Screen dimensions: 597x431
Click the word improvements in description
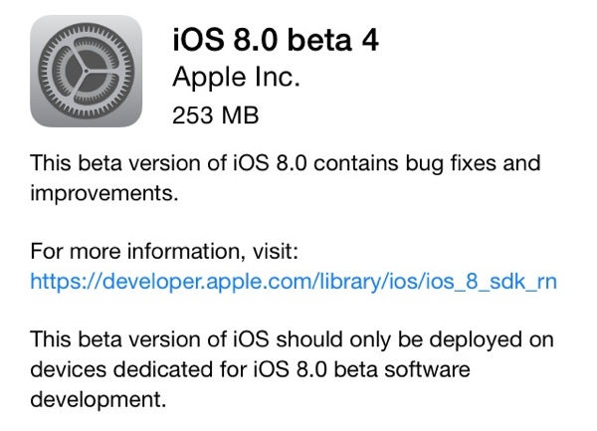click(x=101, y=193)
